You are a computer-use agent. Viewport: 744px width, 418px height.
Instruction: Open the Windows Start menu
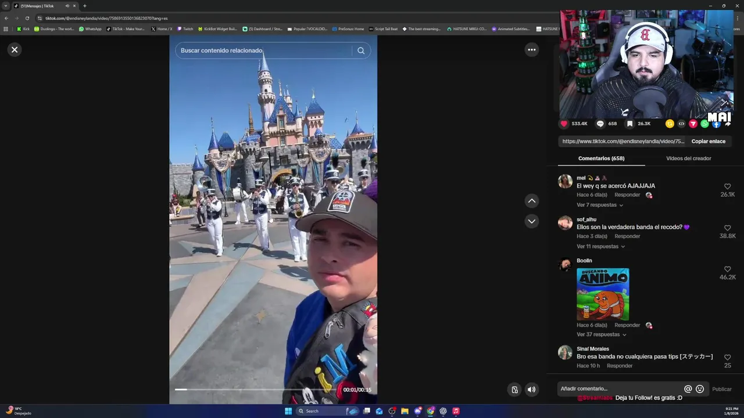(x=288, y=411)
